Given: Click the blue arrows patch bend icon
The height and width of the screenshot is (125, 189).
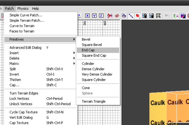Looking at the screenshot, I should tap(124, 16).
